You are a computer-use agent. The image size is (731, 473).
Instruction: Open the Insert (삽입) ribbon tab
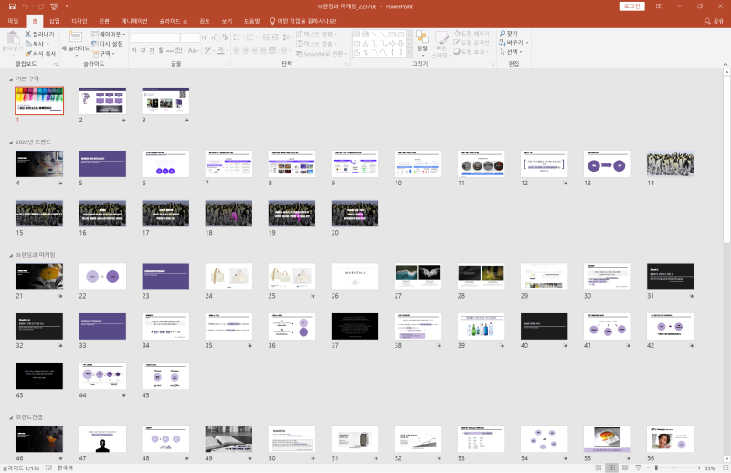pyautogui.click(x=54, y=20)
